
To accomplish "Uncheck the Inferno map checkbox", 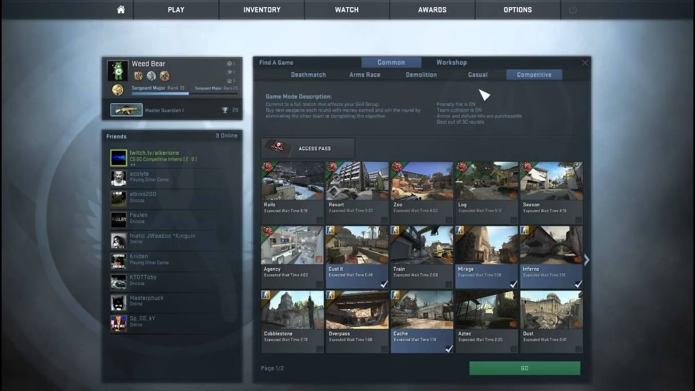I will point(578,284).
